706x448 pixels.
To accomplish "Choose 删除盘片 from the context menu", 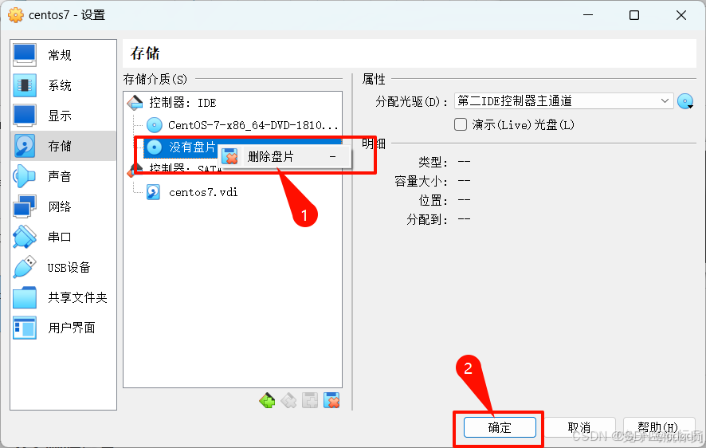I will [284, 157].
